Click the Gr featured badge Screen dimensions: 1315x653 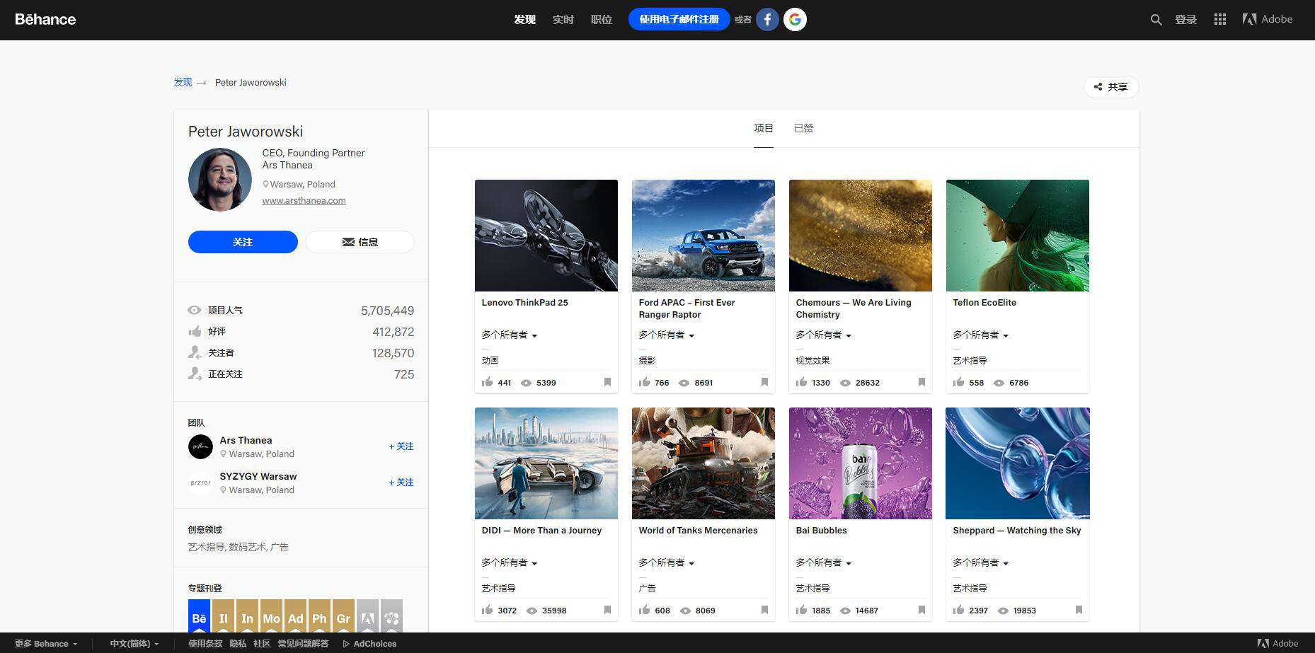(x=343, y=616)
